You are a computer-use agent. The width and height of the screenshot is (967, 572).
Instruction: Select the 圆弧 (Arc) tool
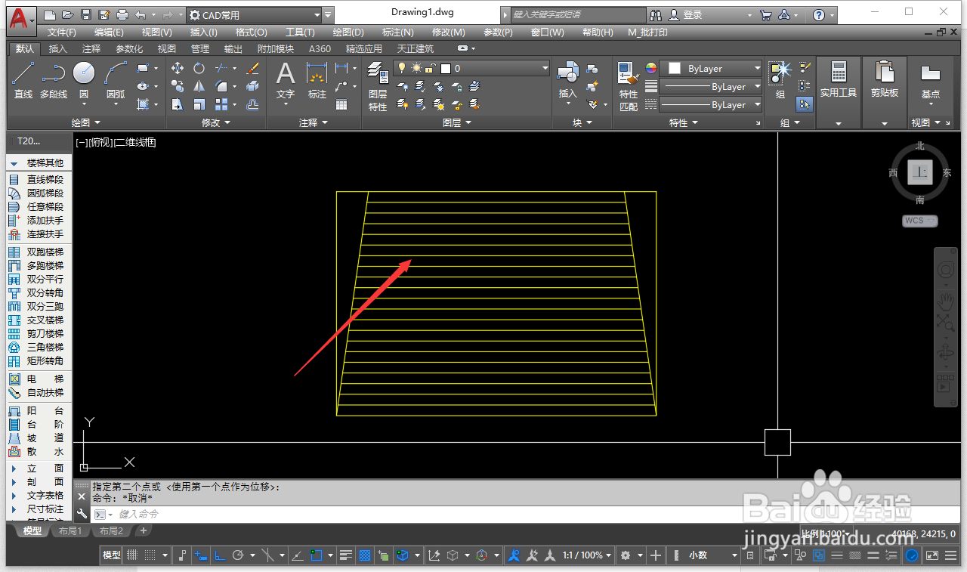116,80
